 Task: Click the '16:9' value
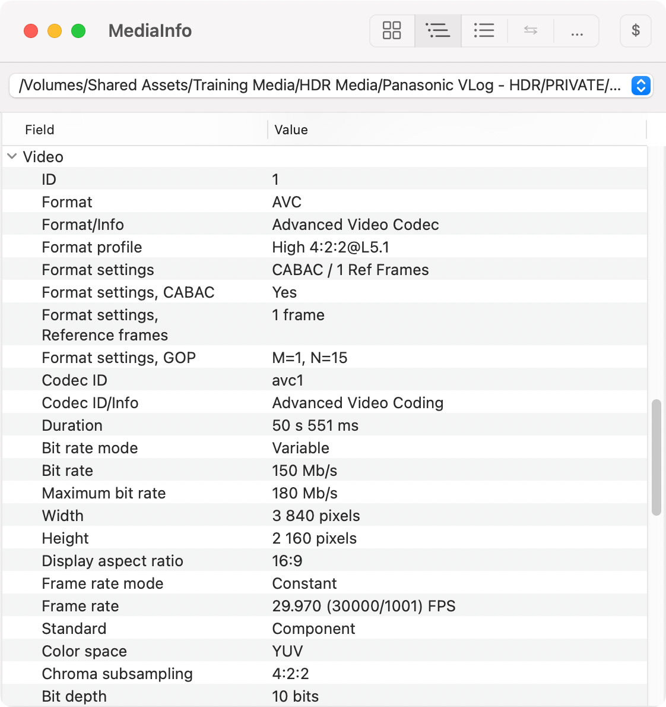click(x=287, y=560)
